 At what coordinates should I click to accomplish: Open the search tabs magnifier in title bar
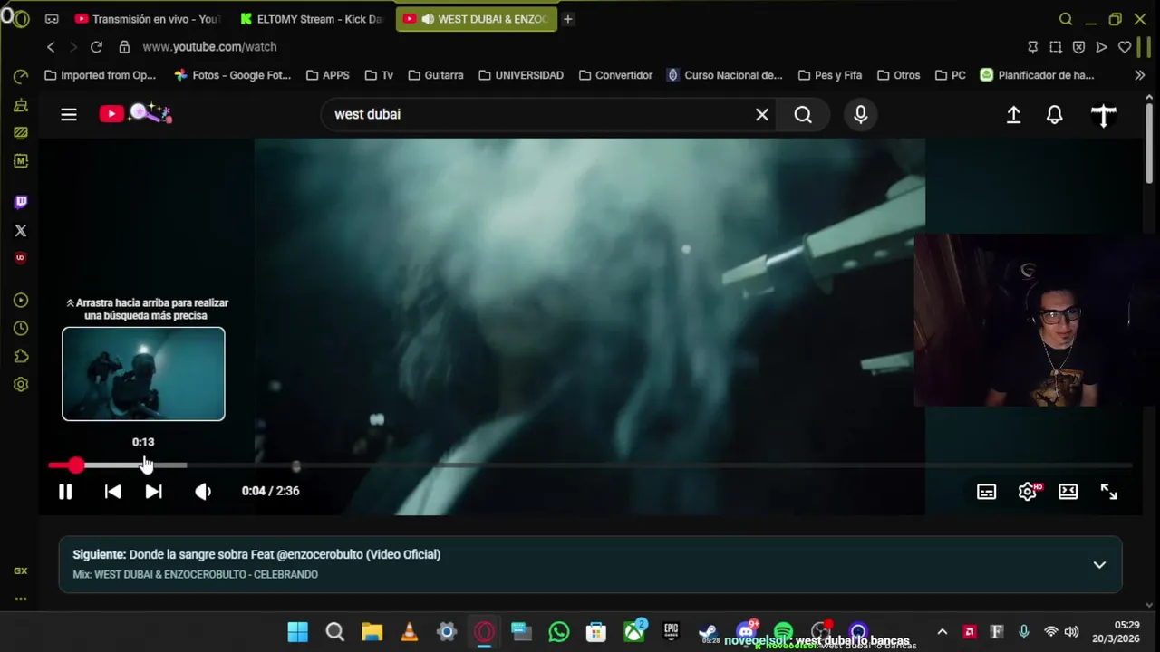1066,19
